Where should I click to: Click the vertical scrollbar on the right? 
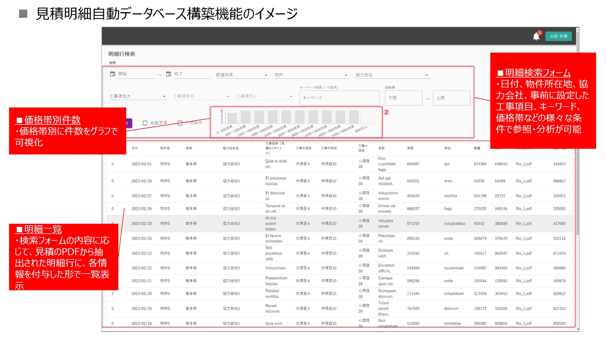[577, 186]
